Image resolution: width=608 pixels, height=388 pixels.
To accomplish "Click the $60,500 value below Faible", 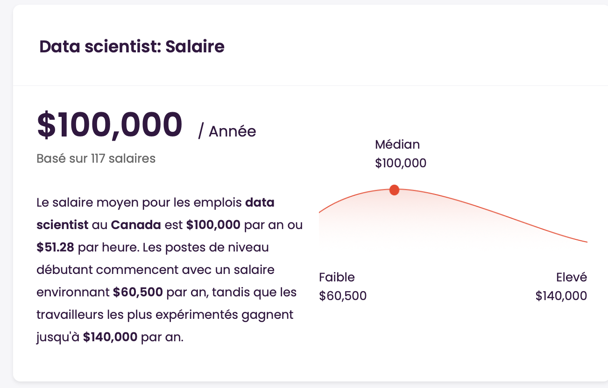I will tap(343, 296).
